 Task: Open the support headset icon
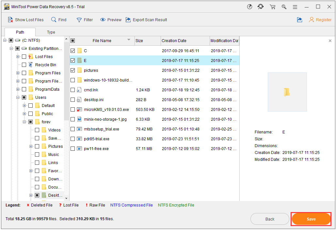pos(261,7)
